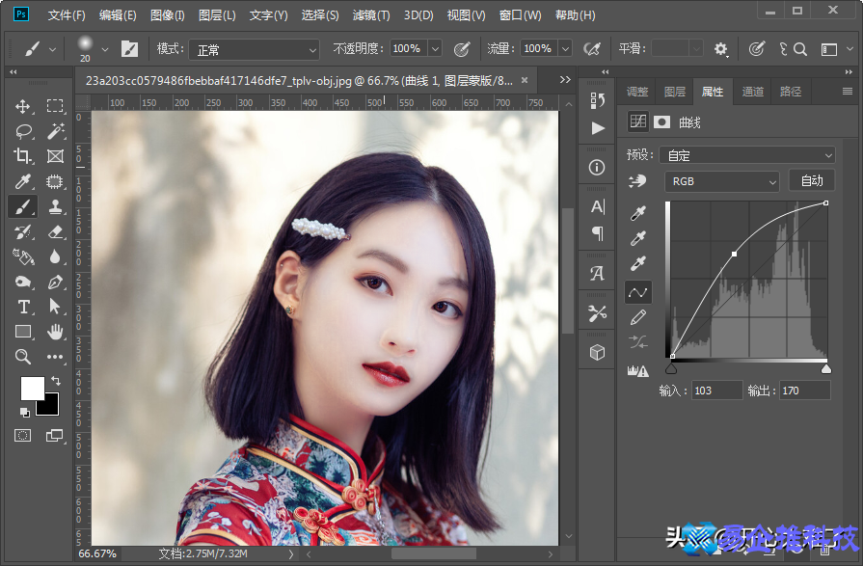Switch to the 图层 panel tab
Screen dimensions: 863x566
tap(675, 92)
